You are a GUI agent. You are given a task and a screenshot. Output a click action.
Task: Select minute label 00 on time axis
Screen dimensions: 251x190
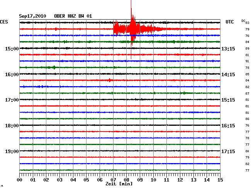(x=20, y=180)
